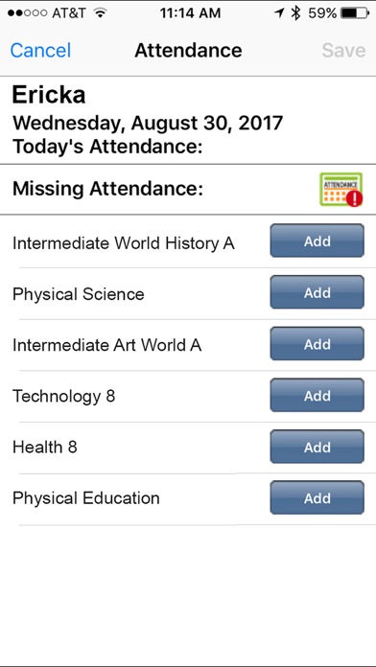Save the attendance record

(x=343, y=50)
